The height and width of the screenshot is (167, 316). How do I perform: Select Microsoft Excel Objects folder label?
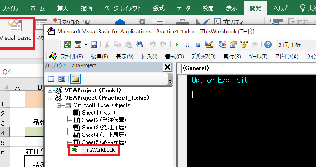[102, 105]
